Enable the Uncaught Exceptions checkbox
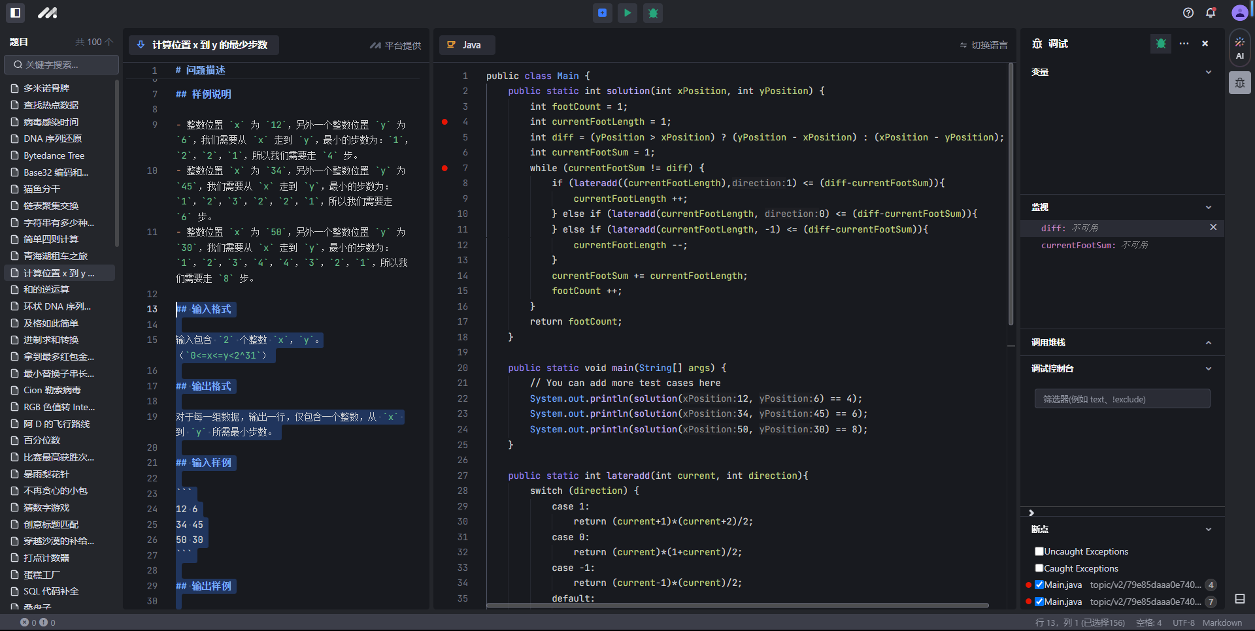The height and width of the screenshot is (631, 1255). [x=1039, y=551]
